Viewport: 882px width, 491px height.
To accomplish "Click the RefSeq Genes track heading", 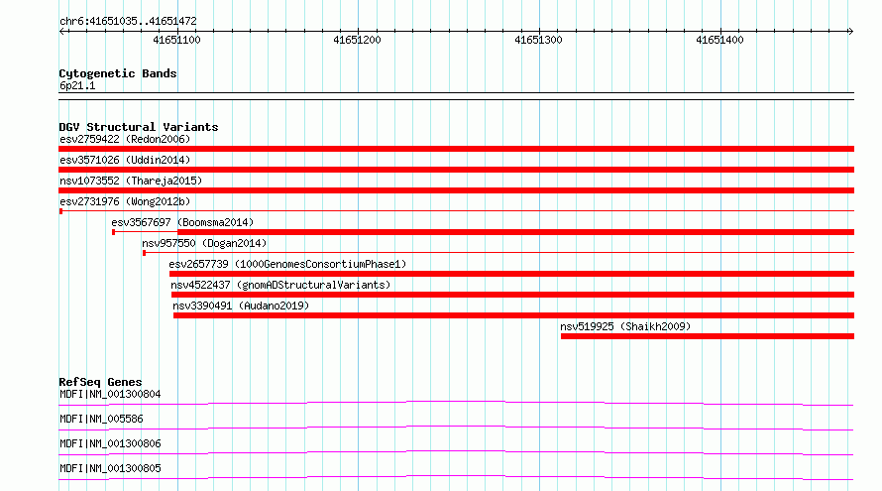I will (x=100, y=382).
